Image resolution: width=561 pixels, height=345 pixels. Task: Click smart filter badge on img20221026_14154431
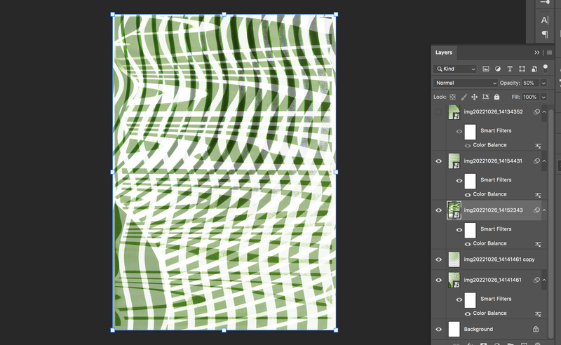pyautogui.click(x=536, y=161)
